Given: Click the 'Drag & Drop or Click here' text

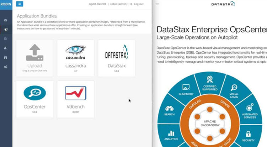Looking at the screenshot, I should [x=35, y=71].
